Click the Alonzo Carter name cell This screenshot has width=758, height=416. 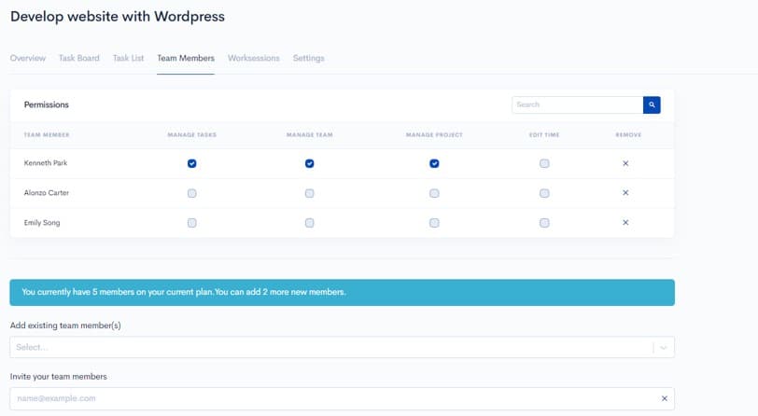click(x=47, y=193)
